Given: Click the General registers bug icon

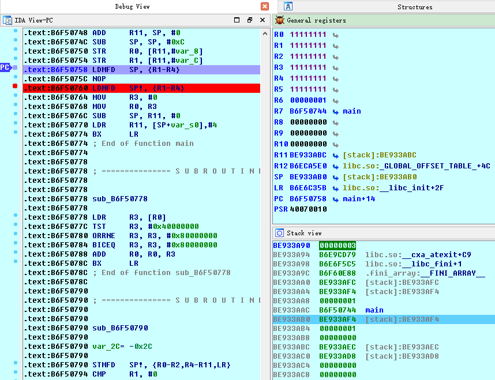Looking at the screenshot, I should pos(280,20).
